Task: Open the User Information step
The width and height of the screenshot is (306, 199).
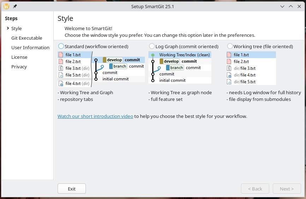Action: (x=30, y=47)
